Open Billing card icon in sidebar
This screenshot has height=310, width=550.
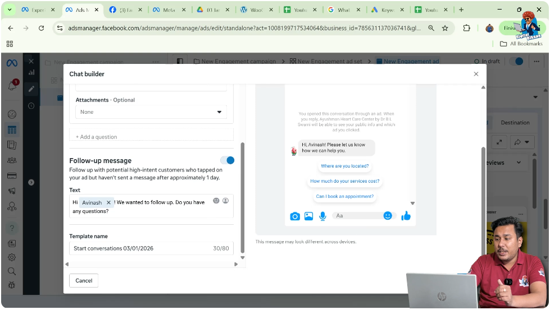click(x=12, y=175)
